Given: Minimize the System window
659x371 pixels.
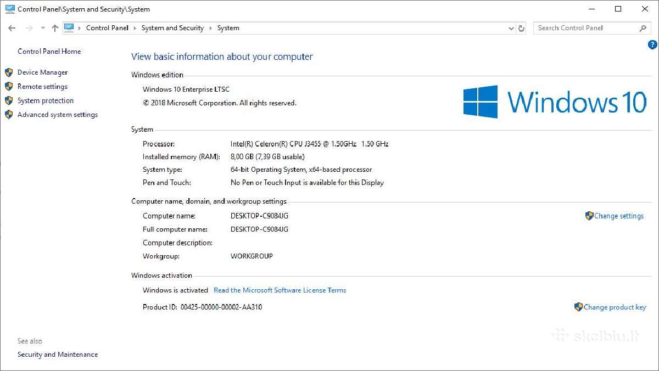Looking at the screenshot, I should coord(591,9).
